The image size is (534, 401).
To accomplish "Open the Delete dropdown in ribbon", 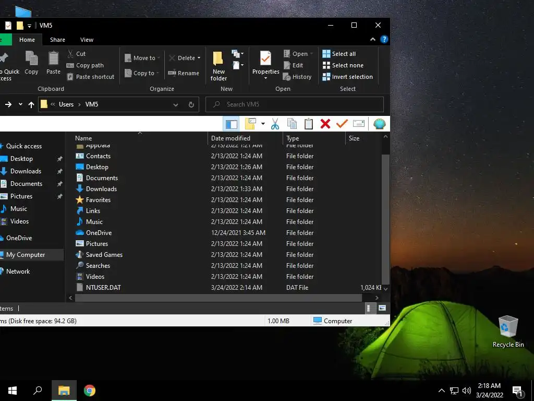I will (184, 58).
